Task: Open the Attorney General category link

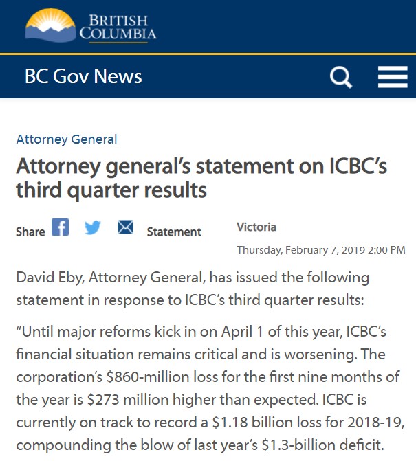Action: [x=67, y=139]
